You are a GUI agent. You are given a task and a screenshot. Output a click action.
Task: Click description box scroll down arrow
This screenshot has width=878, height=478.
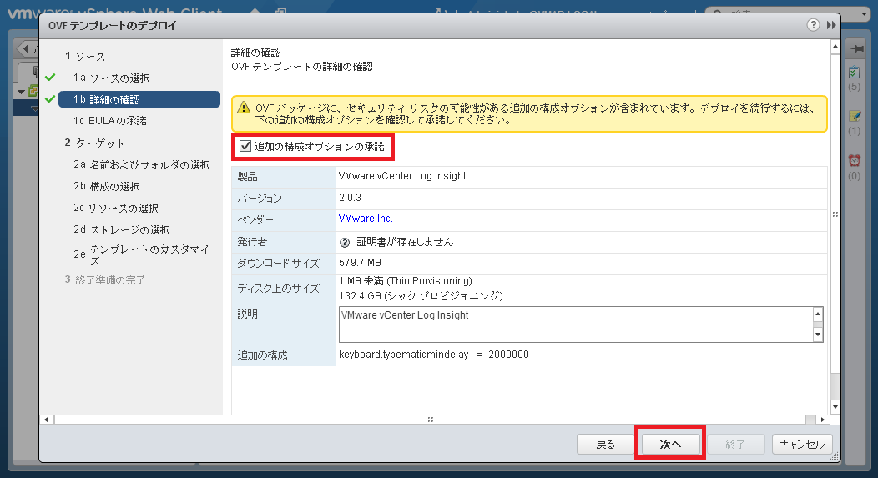coord(818,335)
